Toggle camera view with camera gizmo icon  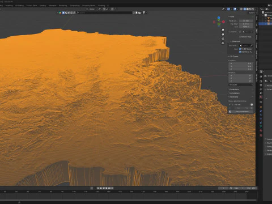pos(223,39)
